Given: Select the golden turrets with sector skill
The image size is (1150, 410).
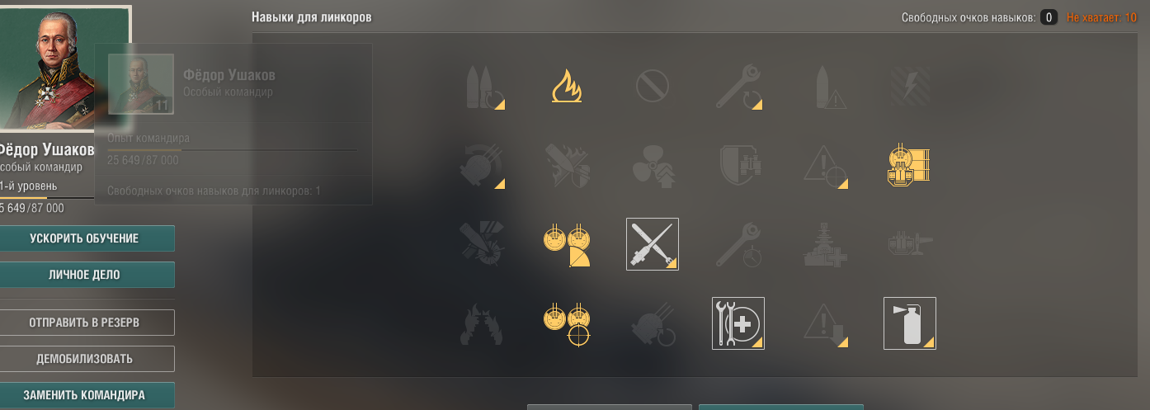Looking at the screenshot, I should tap(567, 246).
